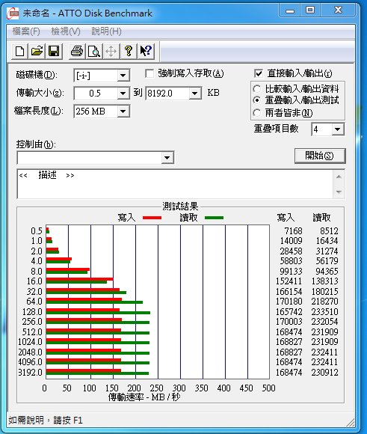Expand the 控制由 dropdown list
The image size is (367, 434).
point(167,158)
